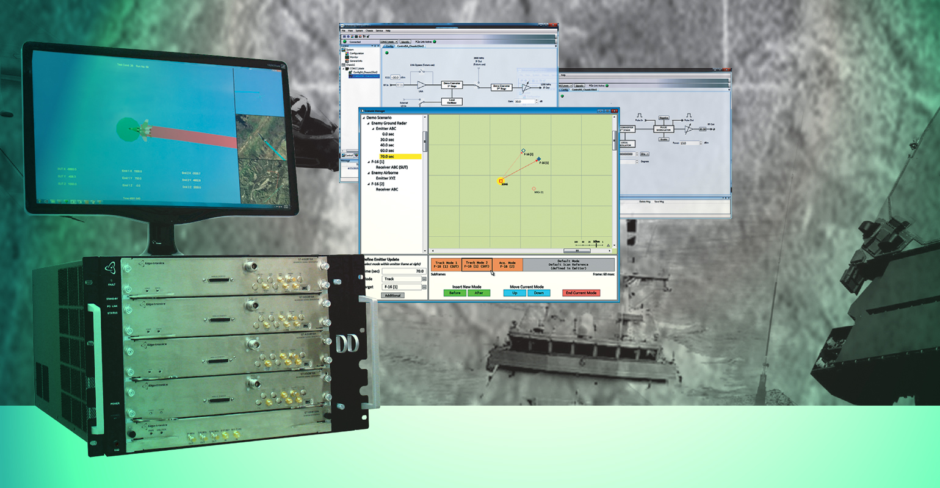Increment the Gain value with the spinner

[535, 99]
